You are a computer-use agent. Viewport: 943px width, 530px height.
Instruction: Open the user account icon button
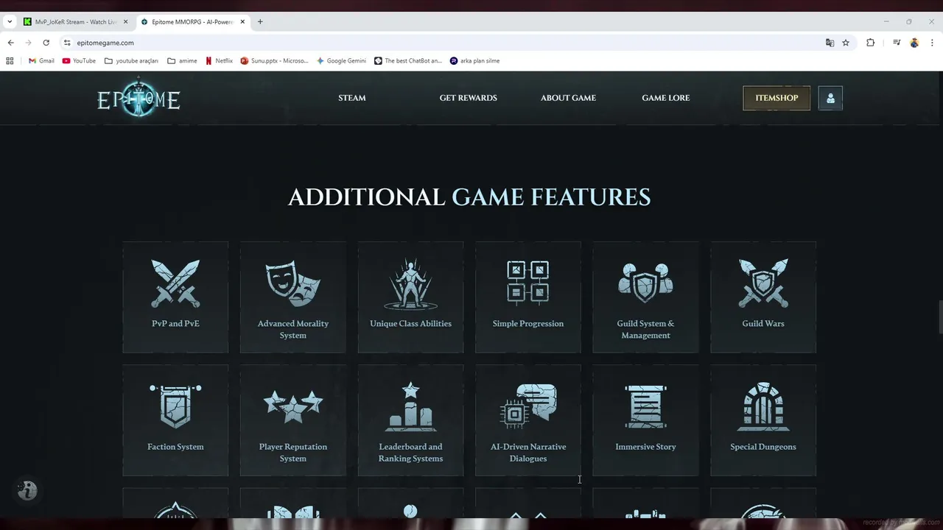(x=830, y=98)
